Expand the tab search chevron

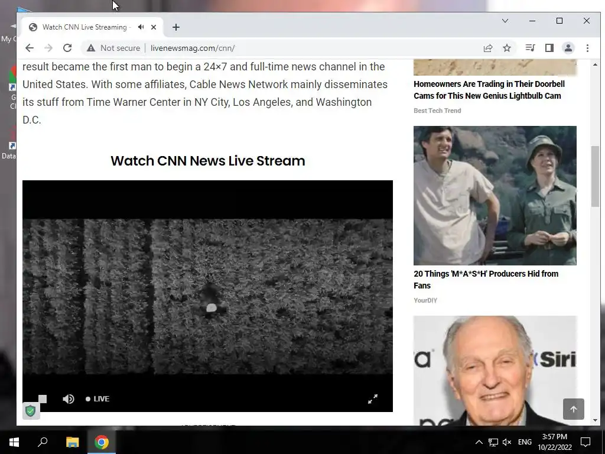(505, 21)
